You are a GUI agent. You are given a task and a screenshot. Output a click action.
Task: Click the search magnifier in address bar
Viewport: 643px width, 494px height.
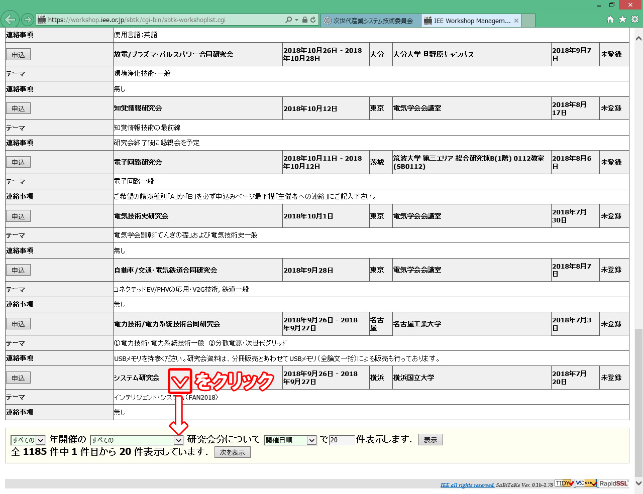(x=288, y=20)
